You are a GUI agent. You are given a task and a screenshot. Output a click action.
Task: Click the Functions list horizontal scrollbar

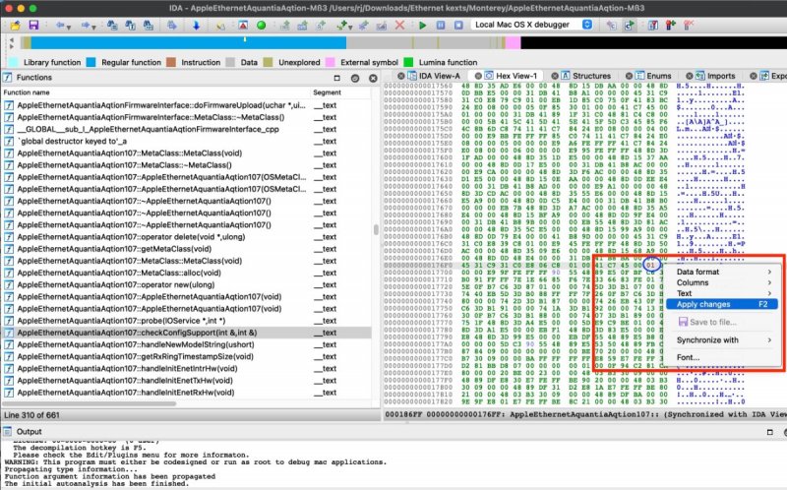(x=90, y=403)
